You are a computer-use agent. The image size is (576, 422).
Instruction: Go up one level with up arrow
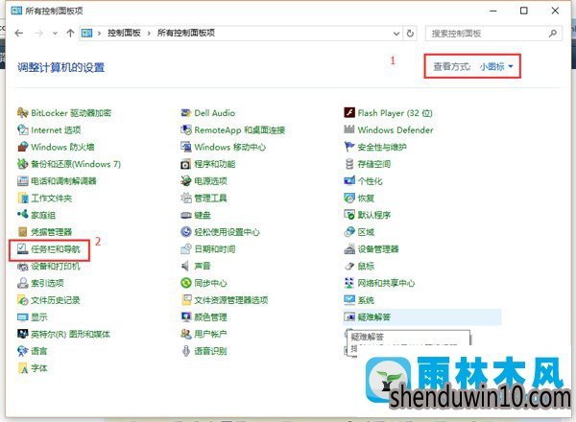pyautogui.click(x=70, y=33)
